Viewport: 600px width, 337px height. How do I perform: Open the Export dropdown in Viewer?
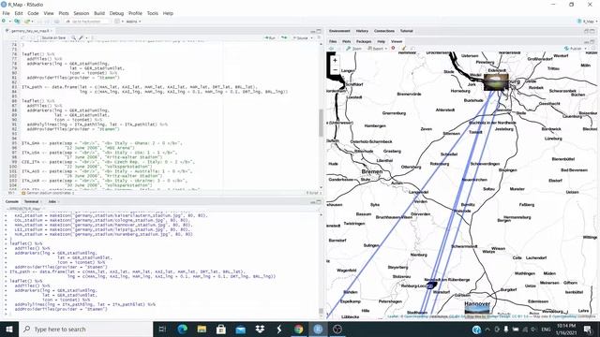377,49
